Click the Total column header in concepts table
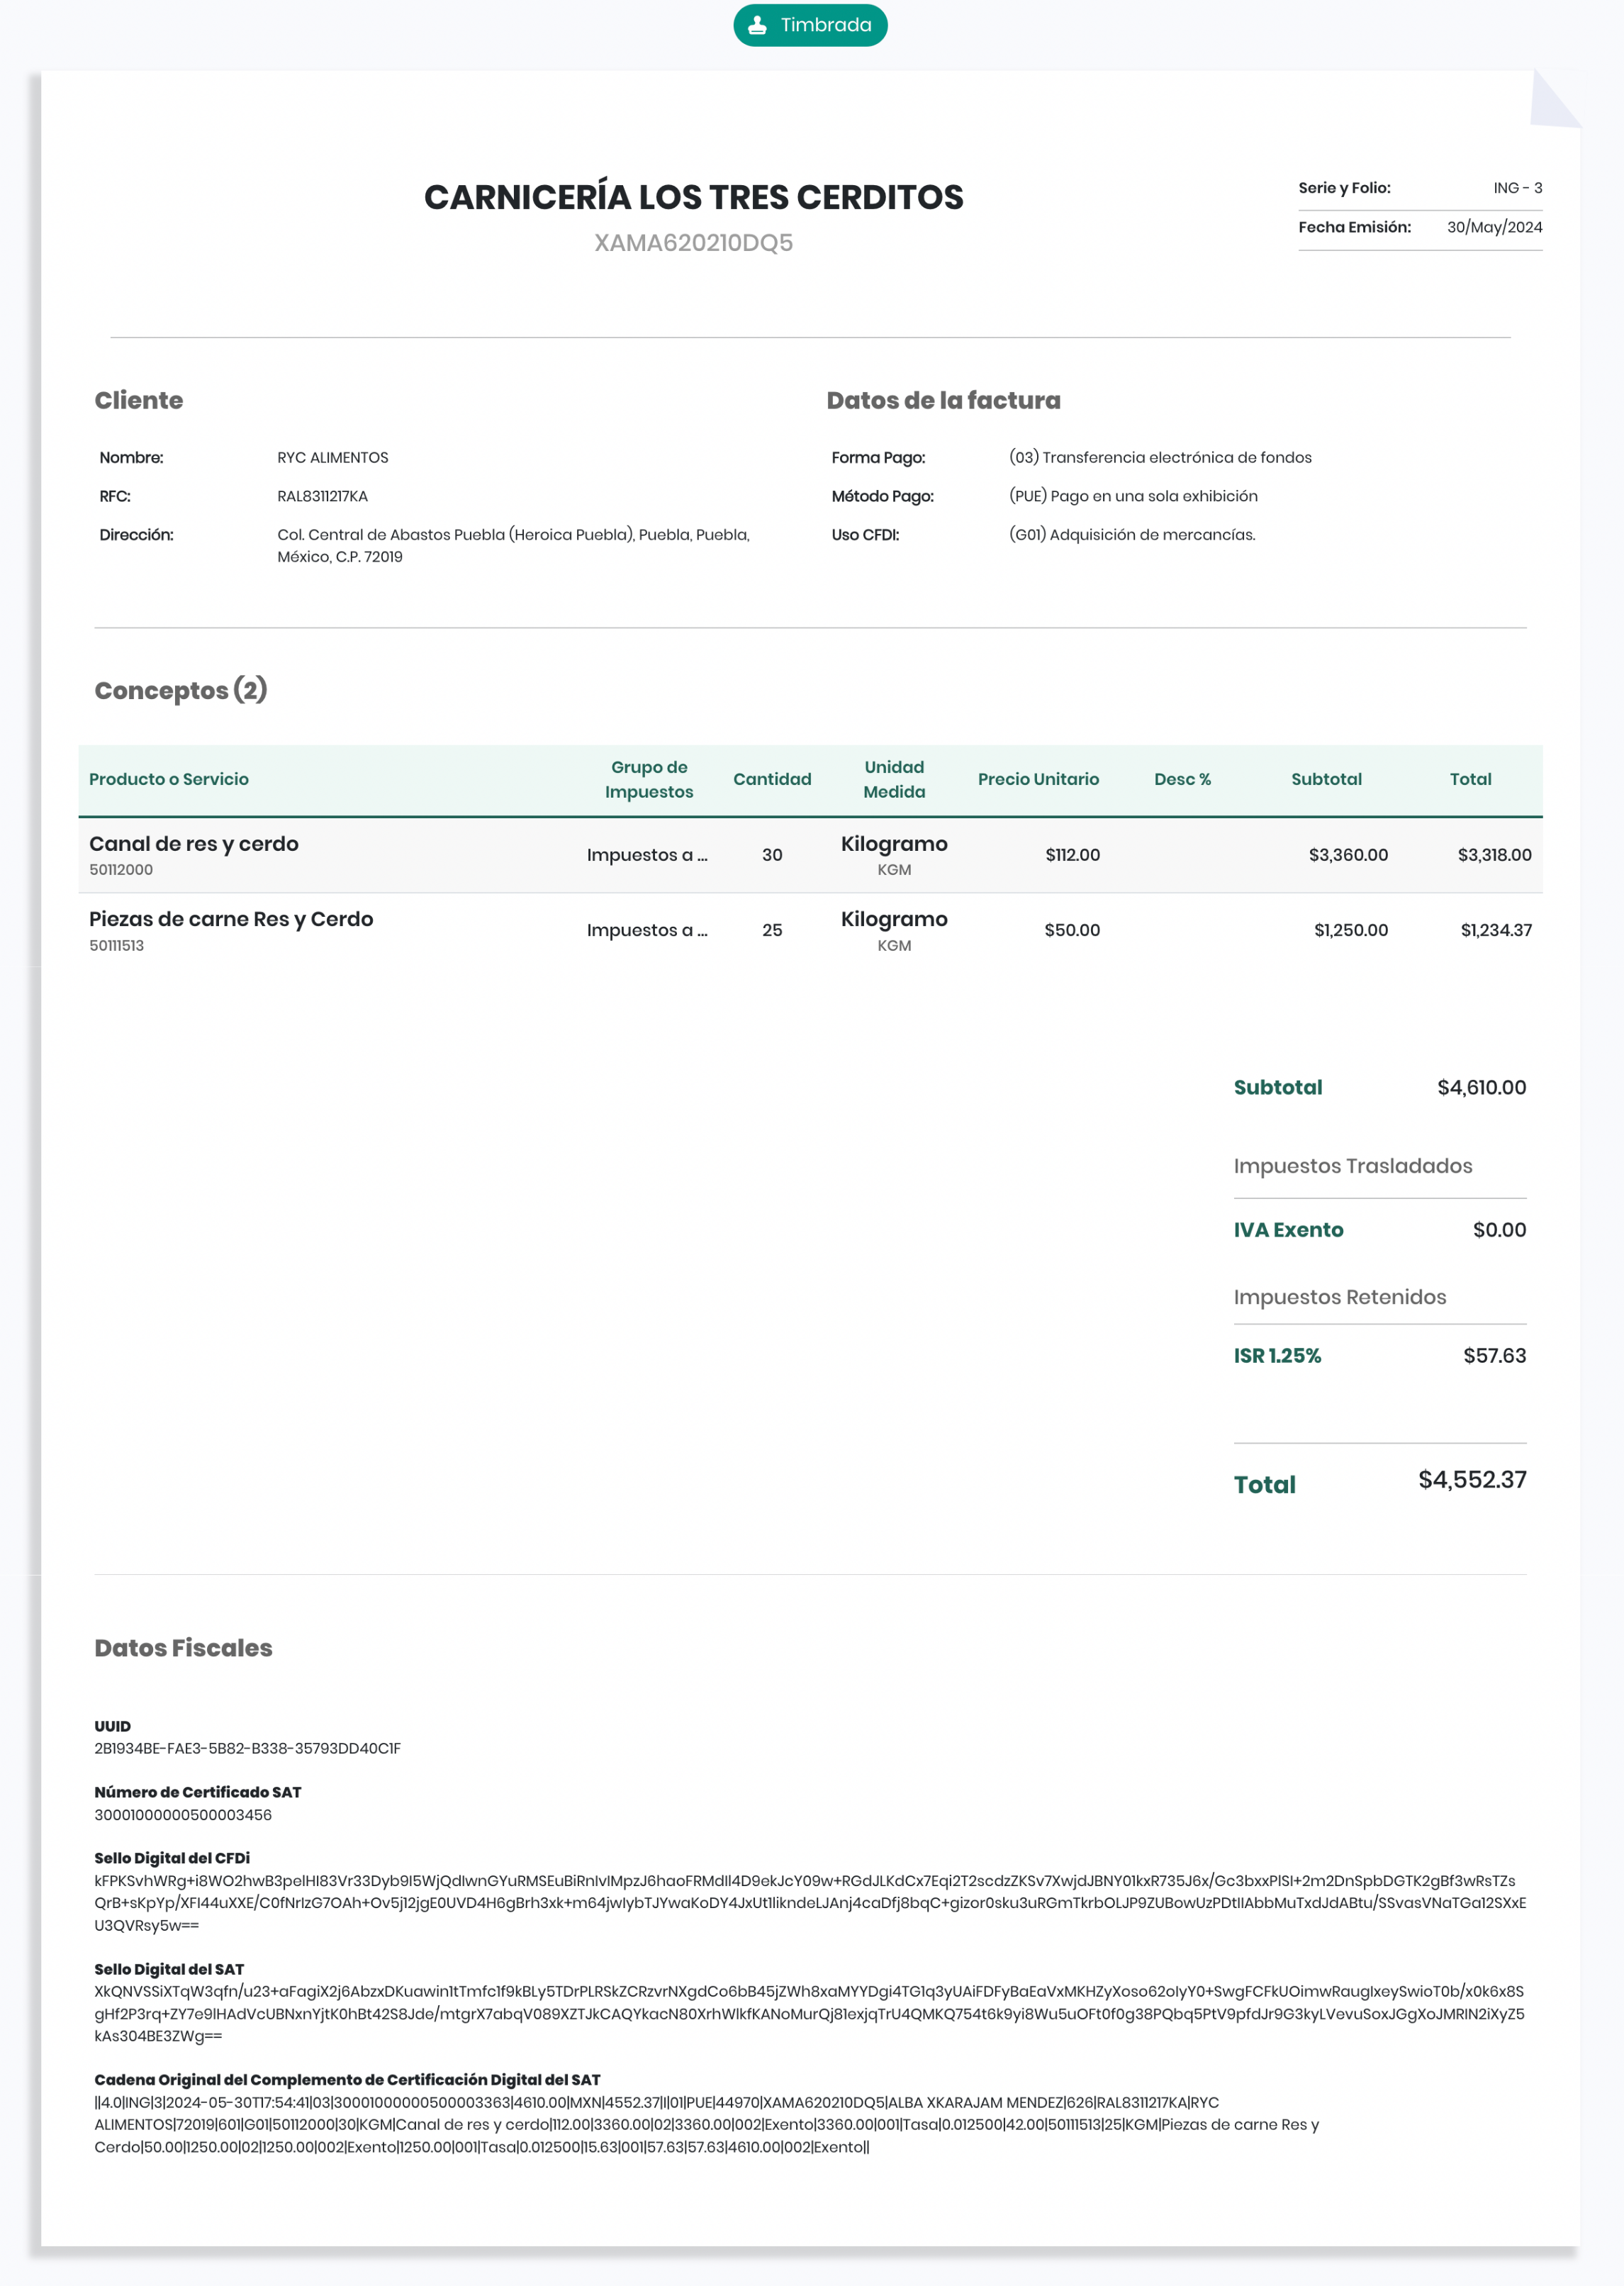This screenshot has height=2286, width=1624. coord(1470,779)
